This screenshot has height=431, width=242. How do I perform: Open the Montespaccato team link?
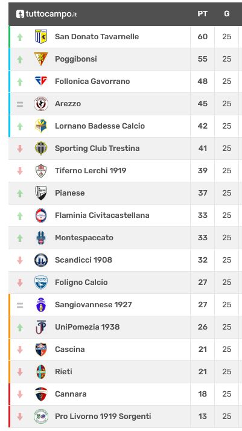84,237
